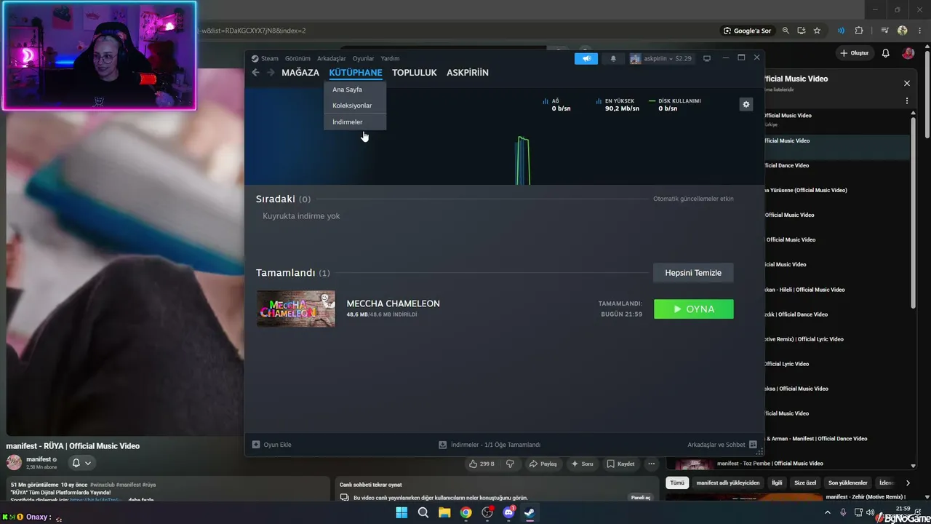Go forward with Steam's forward arrow
The image size is (931, 524).
pos(271,72)
